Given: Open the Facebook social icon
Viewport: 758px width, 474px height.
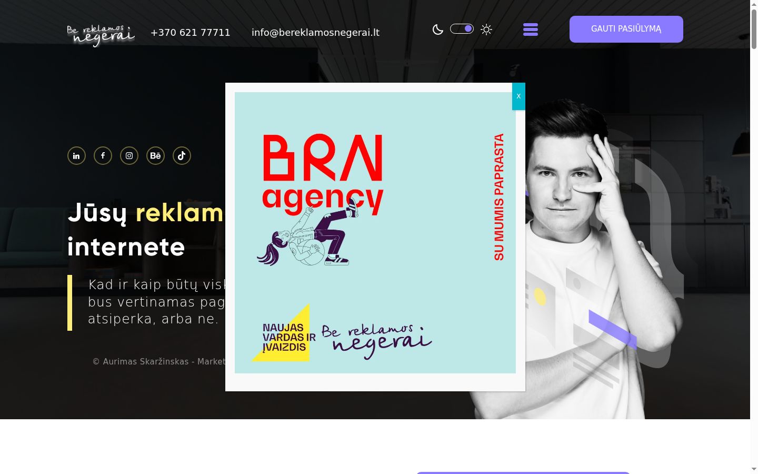Looking at the screenshot, I should [103, 155].
